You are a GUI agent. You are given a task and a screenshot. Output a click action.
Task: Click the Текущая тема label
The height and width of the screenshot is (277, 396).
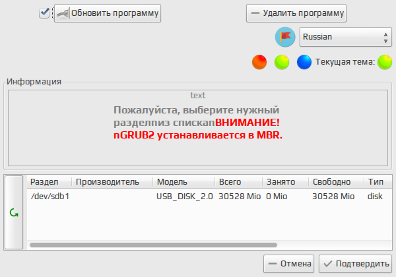(345, 62)
